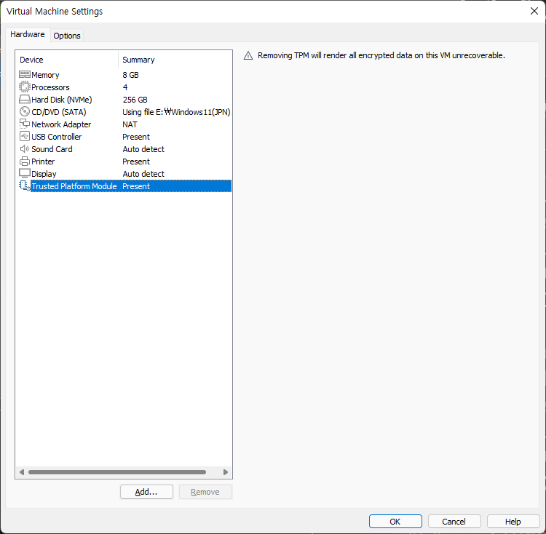The width and height of the screenshot is (546, 534).
Task: Click the processors summary value 4
Action: (125, 87)
